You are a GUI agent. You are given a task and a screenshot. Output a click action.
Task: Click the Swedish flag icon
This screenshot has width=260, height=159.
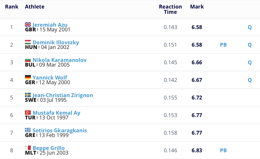[x=28, y=95]
